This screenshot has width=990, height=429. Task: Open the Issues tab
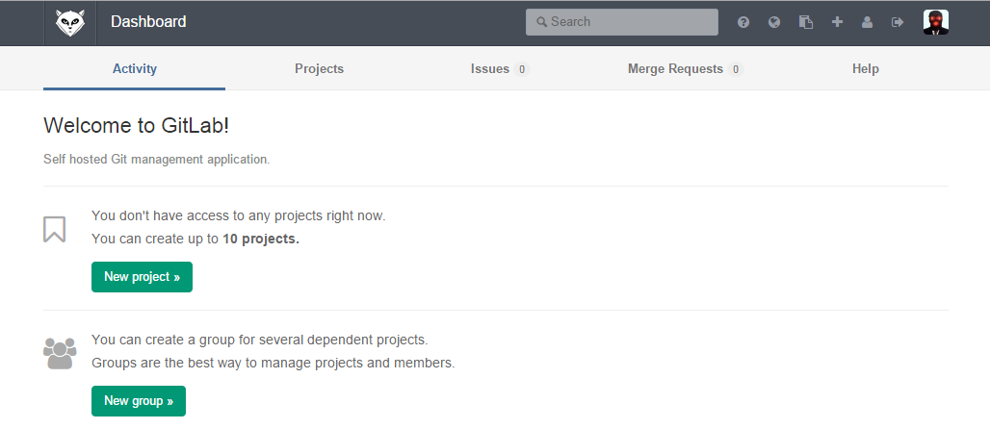[499, 68]
